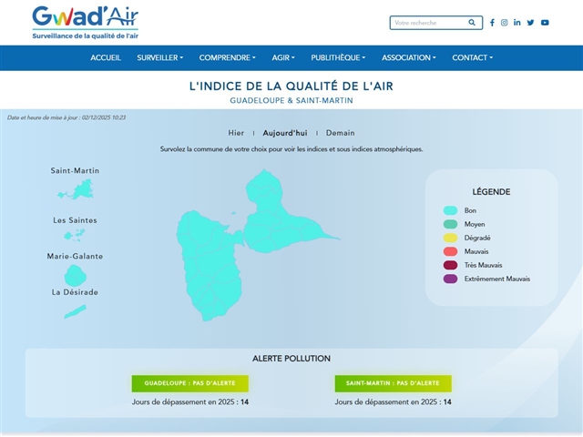
Task: Open the YouTube icon in the header
Action: (545, 23)
